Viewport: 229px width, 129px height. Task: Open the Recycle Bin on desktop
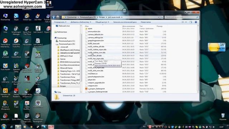tap(223, 117)
